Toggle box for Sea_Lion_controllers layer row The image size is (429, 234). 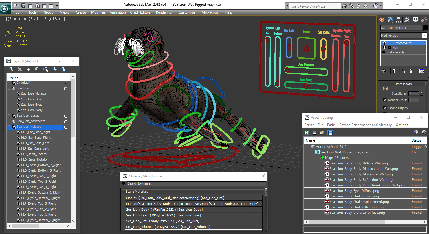coord(66,122)
